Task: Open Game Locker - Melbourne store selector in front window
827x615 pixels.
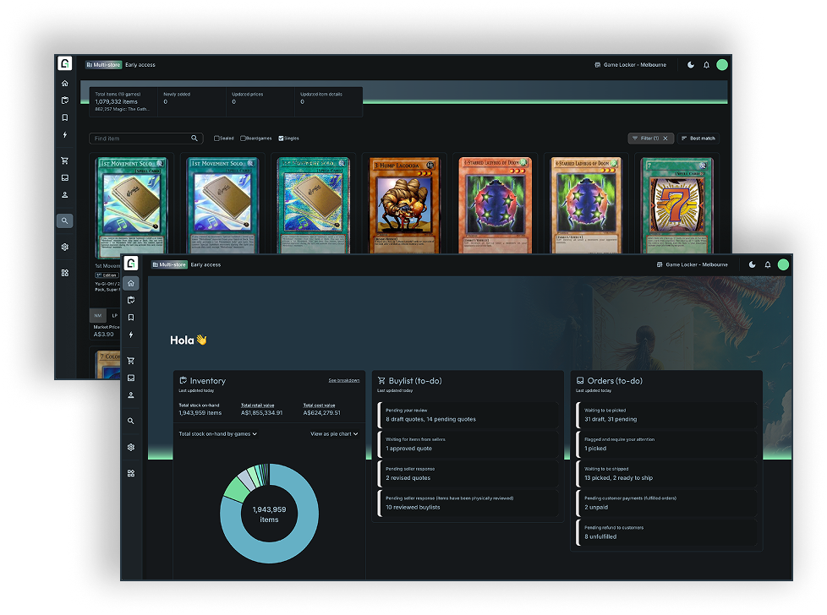Action: (x=692, y=264)
